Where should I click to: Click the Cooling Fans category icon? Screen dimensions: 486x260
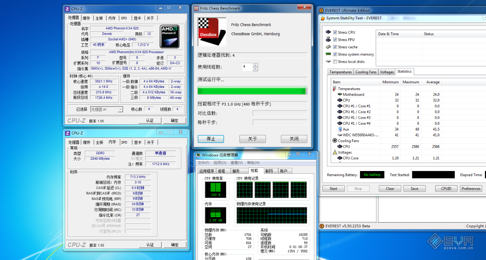[334, 141]
